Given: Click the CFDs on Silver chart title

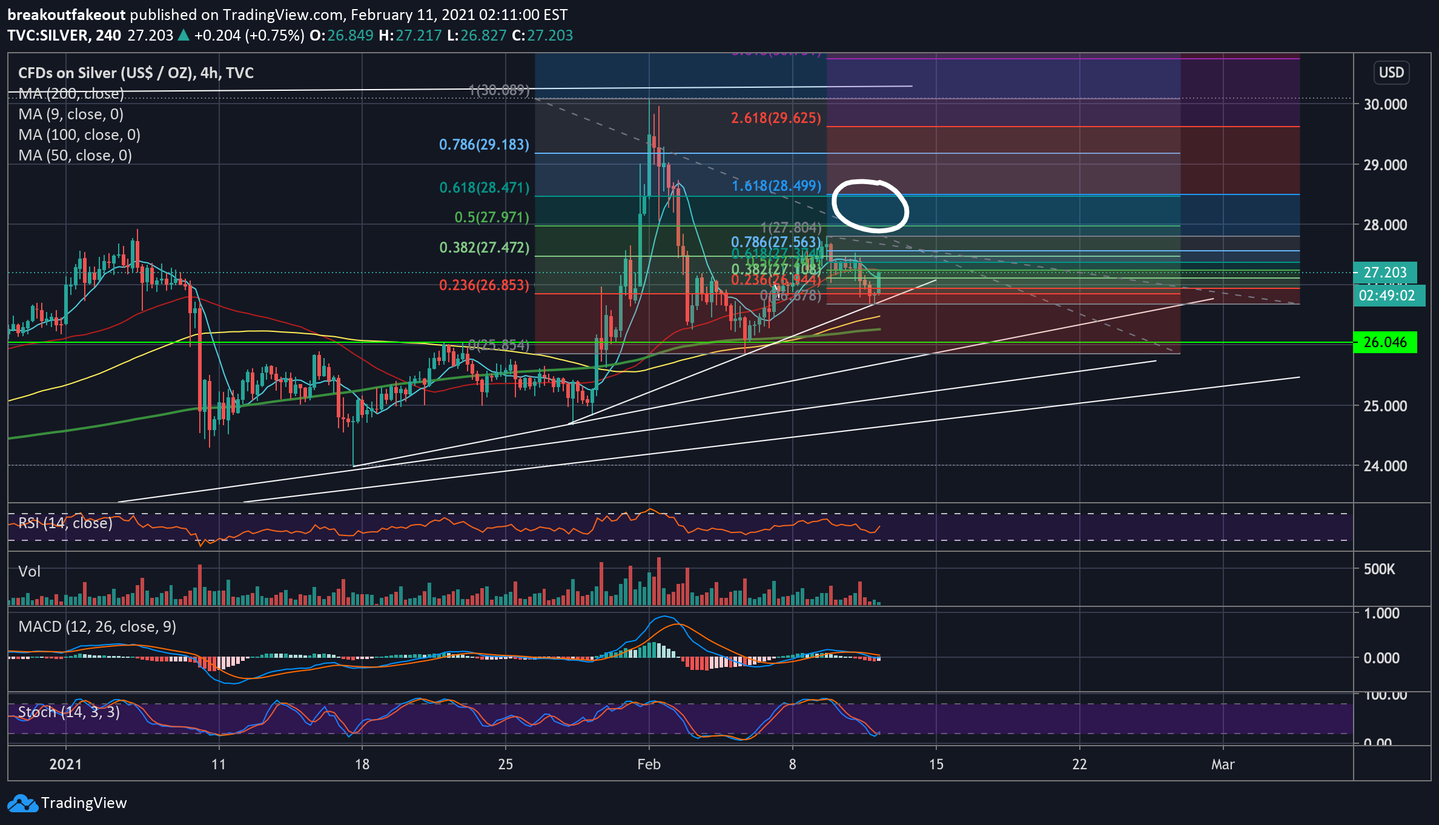Looking at the screenshot, I should coord(136,73).
